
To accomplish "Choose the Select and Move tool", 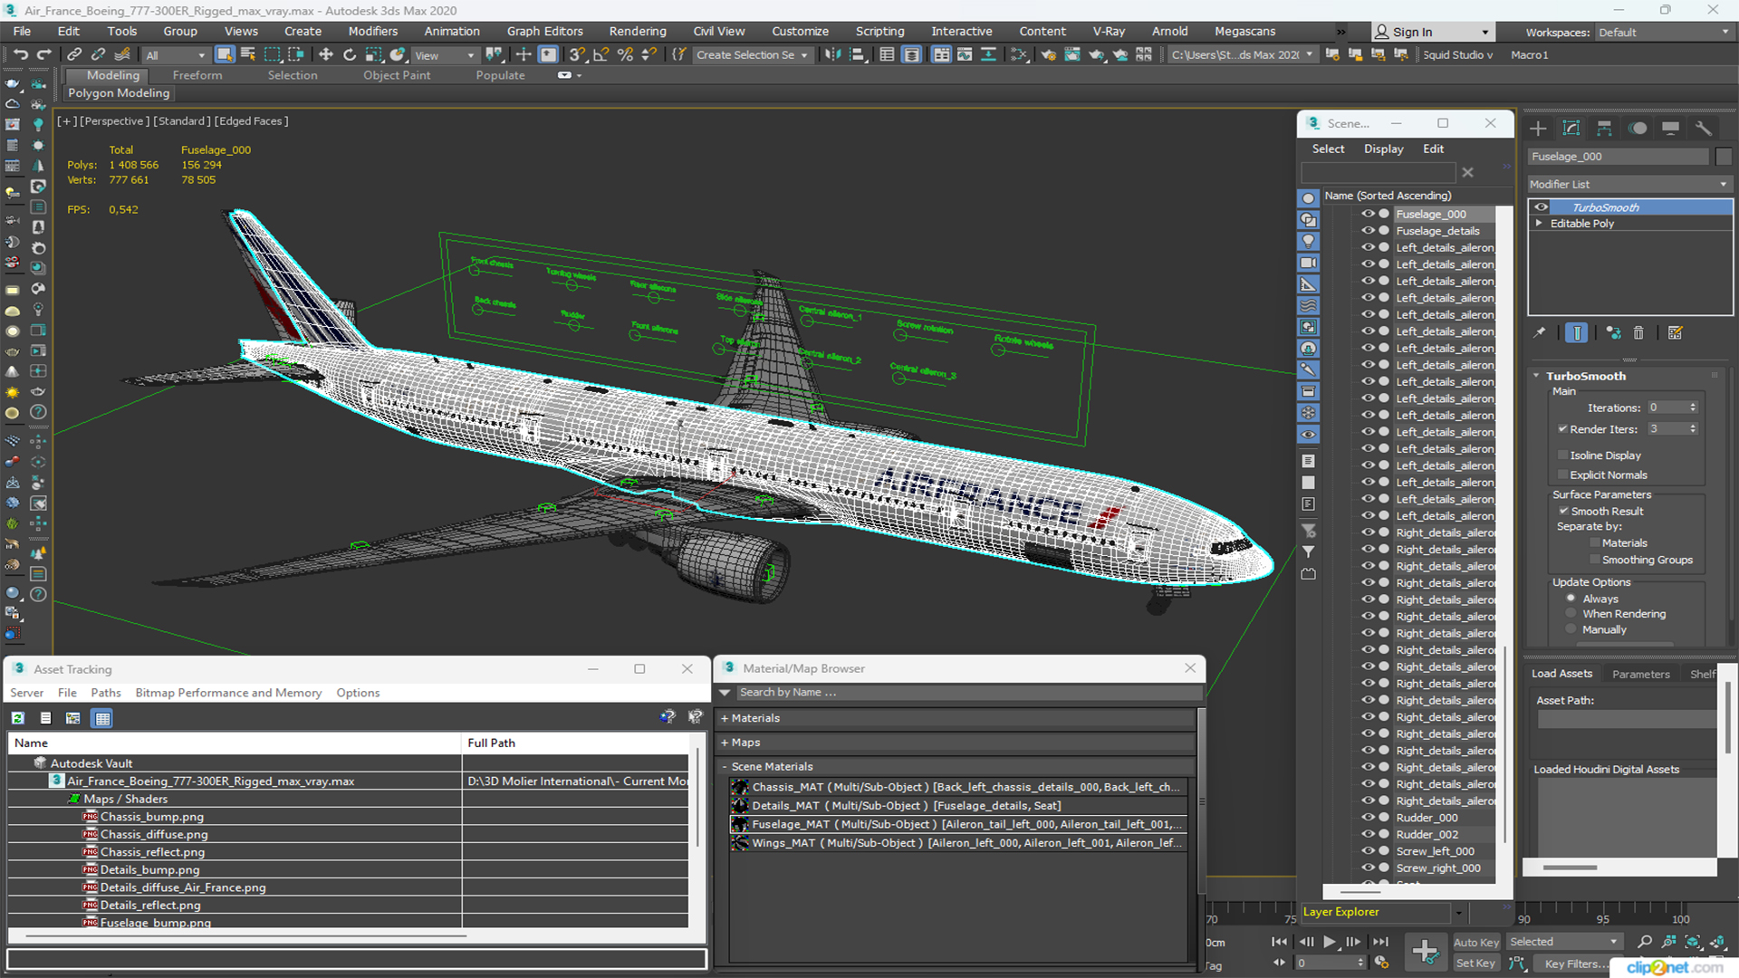I will tap(326, 55).
